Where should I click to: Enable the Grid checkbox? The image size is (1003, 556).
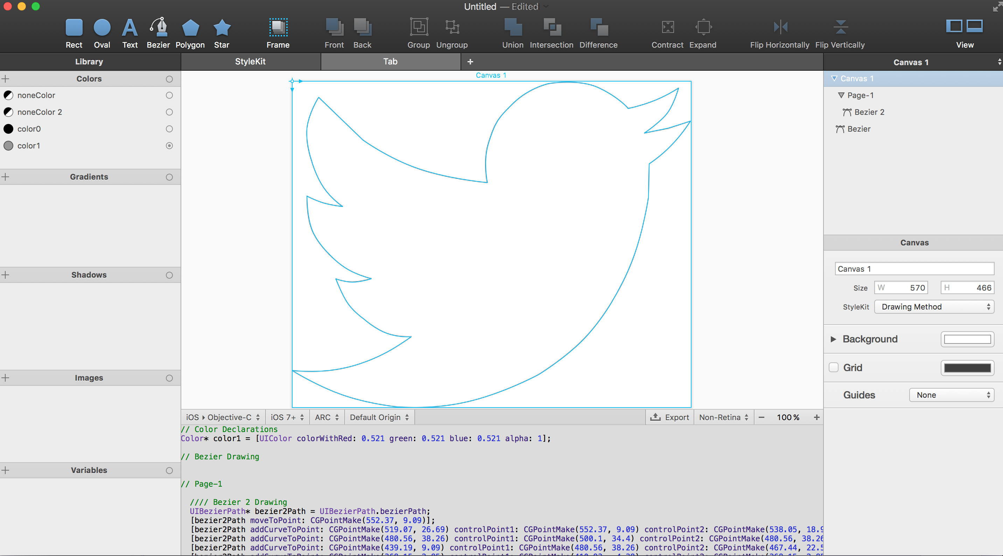(833, 367)
